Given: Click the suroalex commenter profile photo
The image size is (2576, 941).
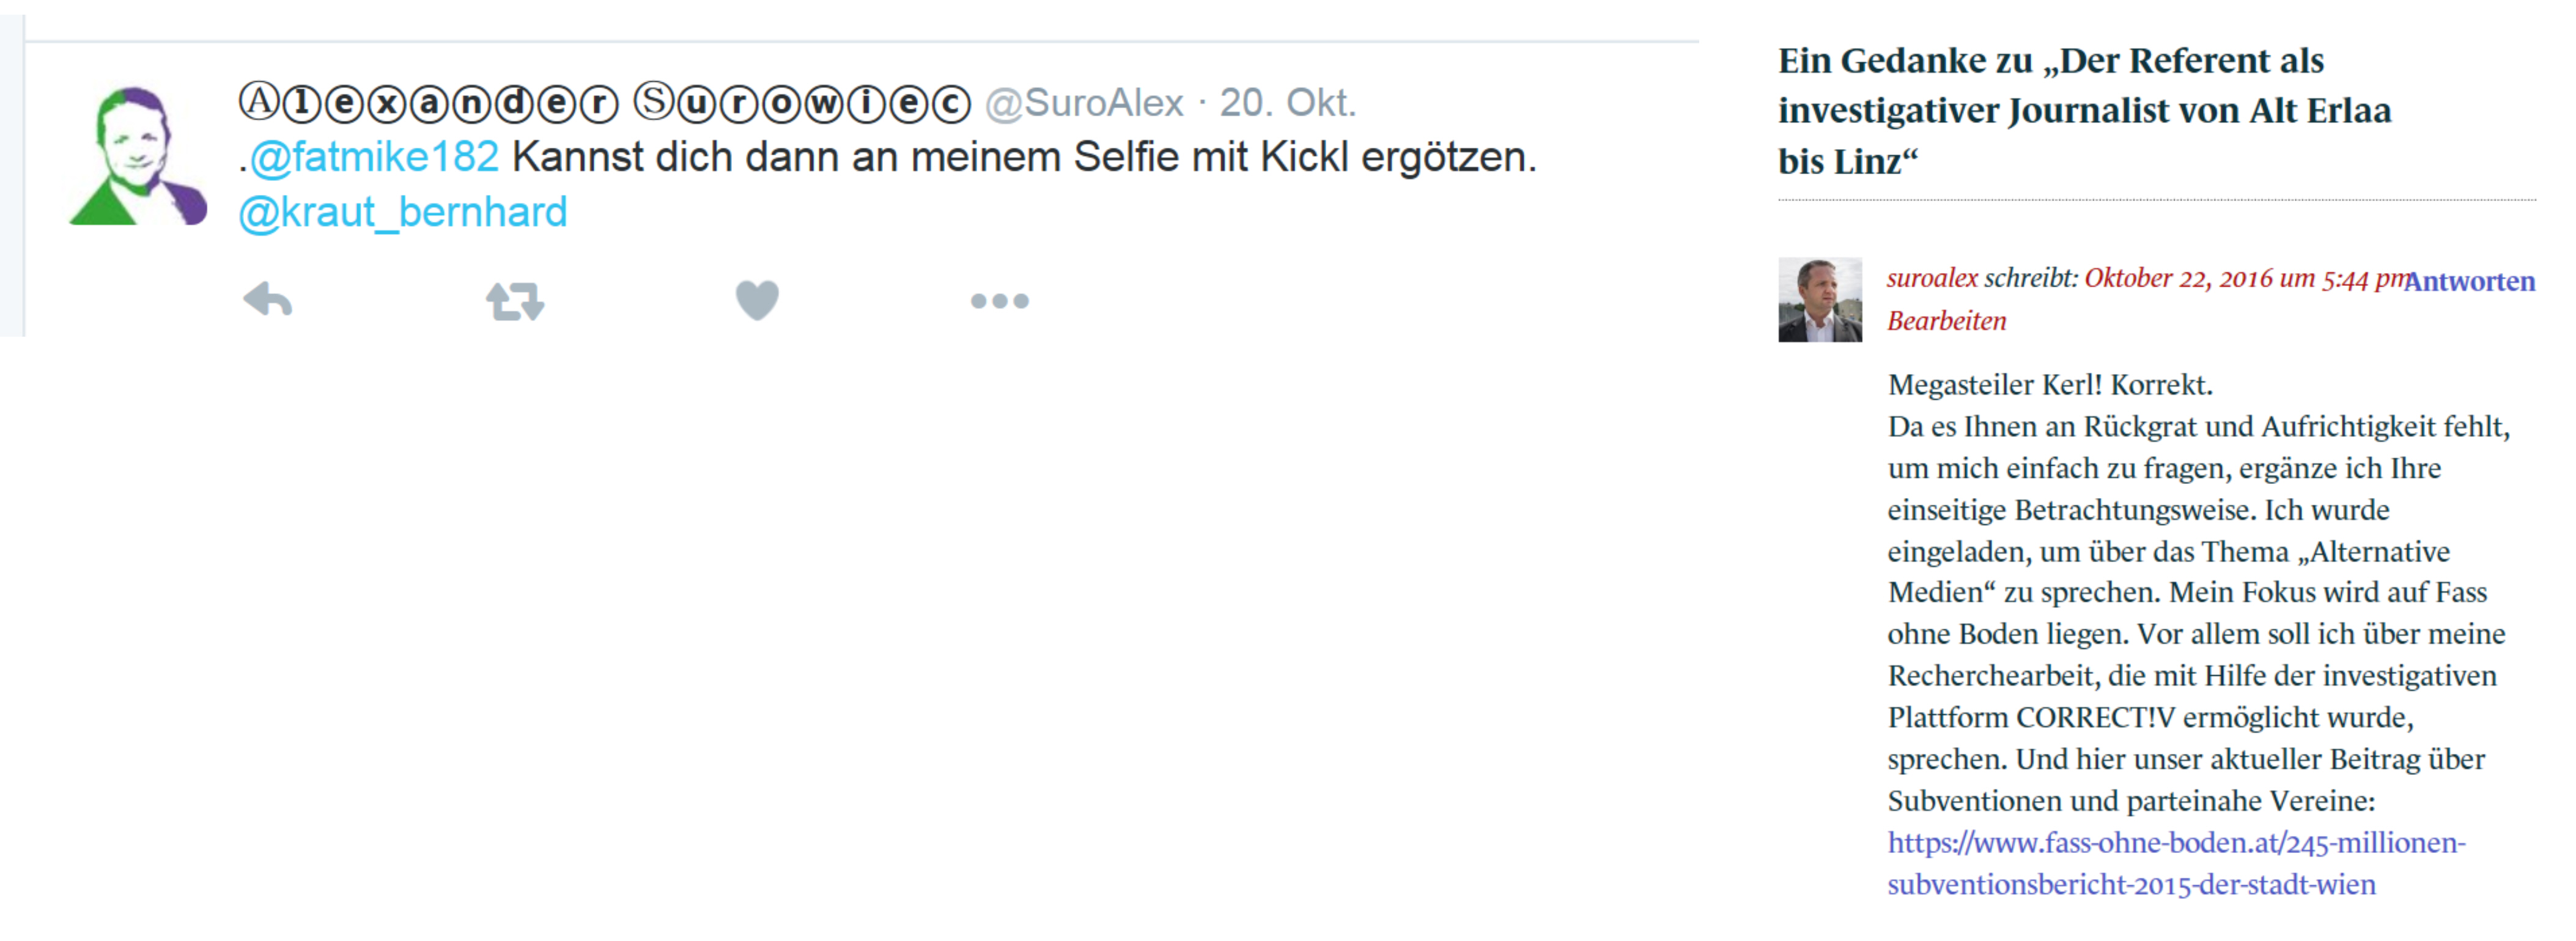Looking at the screenshot, I should tap(1819, 299).
